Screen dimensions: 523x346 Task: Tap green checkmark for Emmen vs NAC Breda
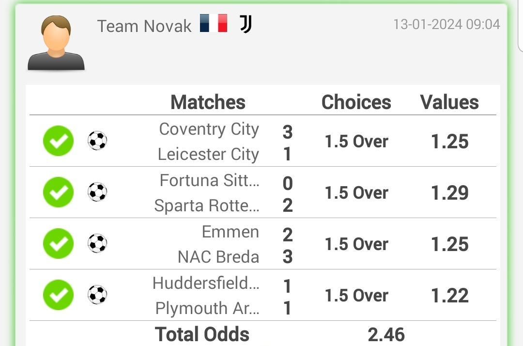coord(59,244)
